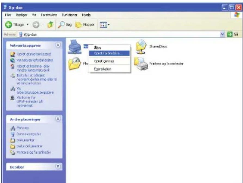Screen dimensions: 243x183
Task: Click the Xp-dan title bar icon
Action: [5, 7]
